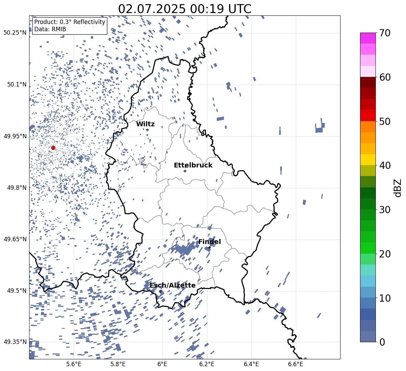Click the 6°E longitude label
This screenshot has height=371, width=406.
click(162, 364)
